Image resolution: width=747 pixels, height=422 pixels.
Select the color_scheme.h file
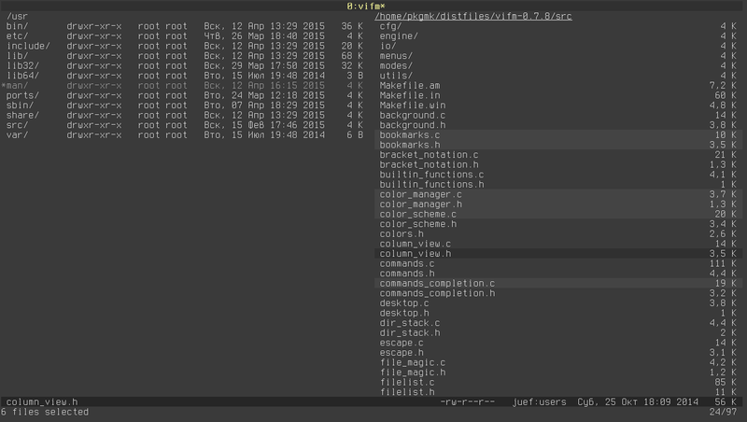558,224
